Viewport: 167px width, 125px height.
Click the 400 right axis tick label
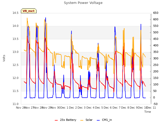point(156,45)
